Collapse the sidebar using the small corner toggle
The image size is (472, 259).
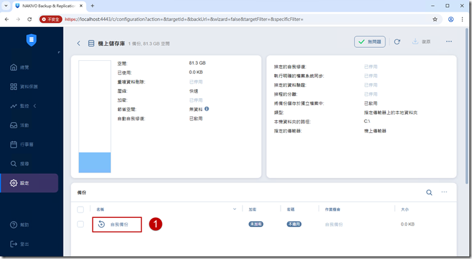(59, 52)
